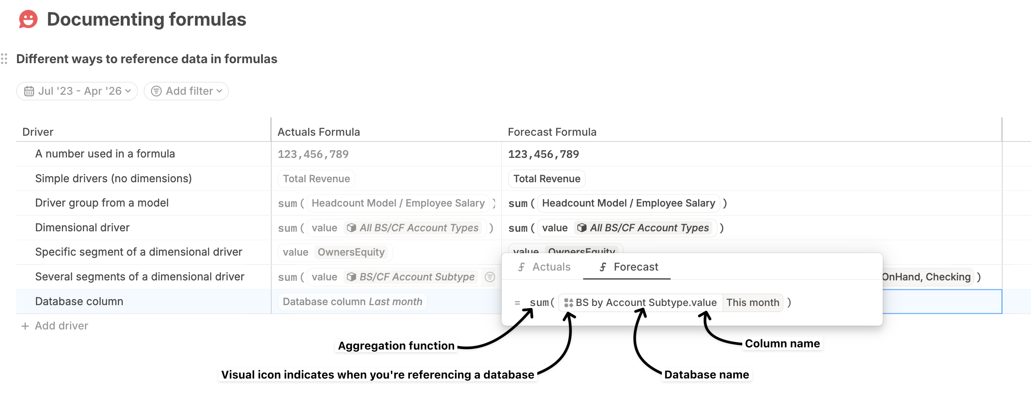Open the Jul '23 - Apr '26 date range dropdown
Screen dimensions: 1031x402
[77, 91]
